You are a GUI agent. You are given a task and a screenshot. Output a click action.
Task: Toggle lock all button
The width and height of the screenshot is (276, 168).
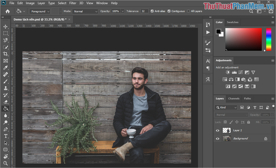click(x=248, y=122)
